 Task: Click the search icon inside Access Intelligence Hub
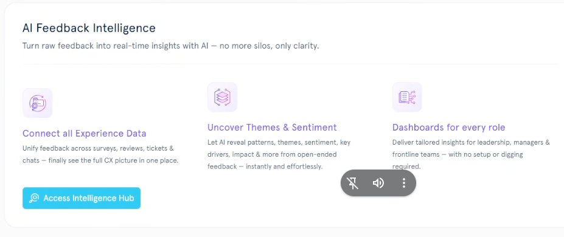[34, 198]
